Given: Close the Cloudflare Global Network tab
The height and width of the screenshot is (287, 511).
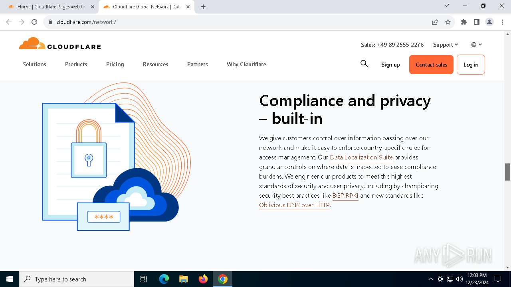Looking at the screenshot, I should pyautogui.click(x=188, y=7).
